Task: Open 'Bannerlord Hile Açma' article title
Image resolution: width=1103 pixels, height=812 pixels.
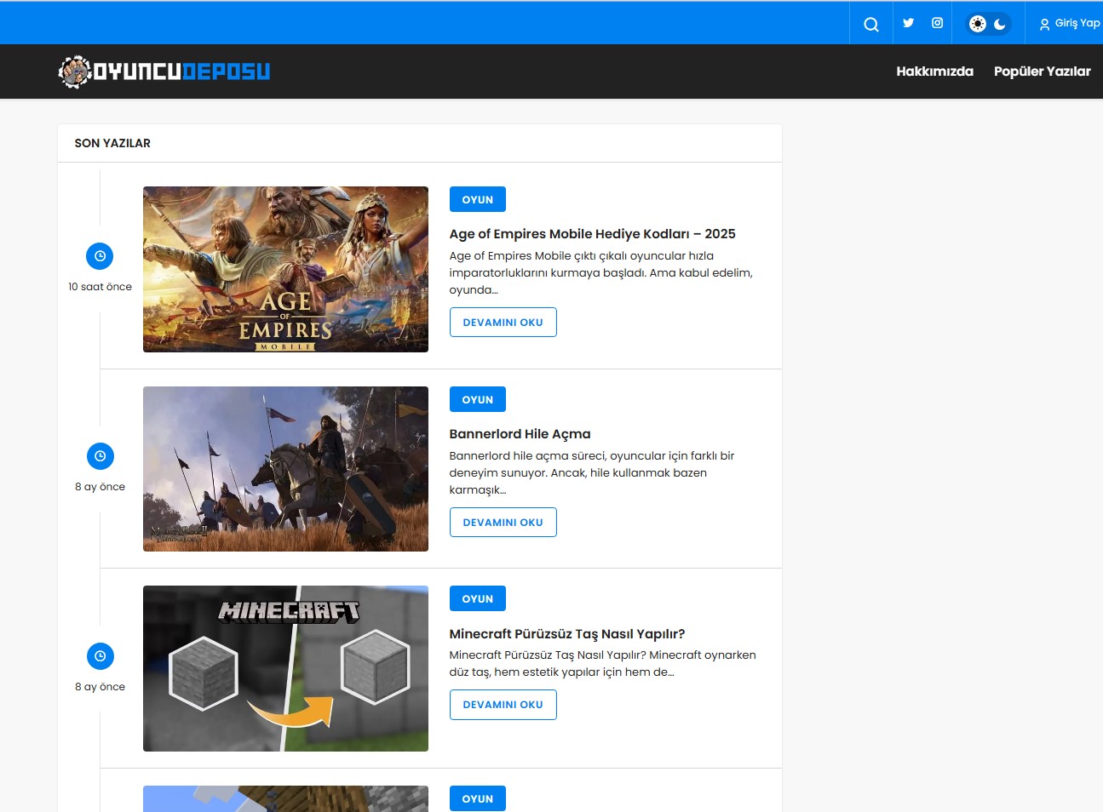Action: pyautogui.click(x=520, y=434)
